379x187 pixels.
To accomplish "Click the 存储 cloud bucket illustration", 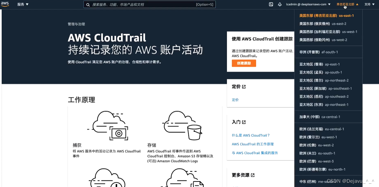I will tap(182, 126).
